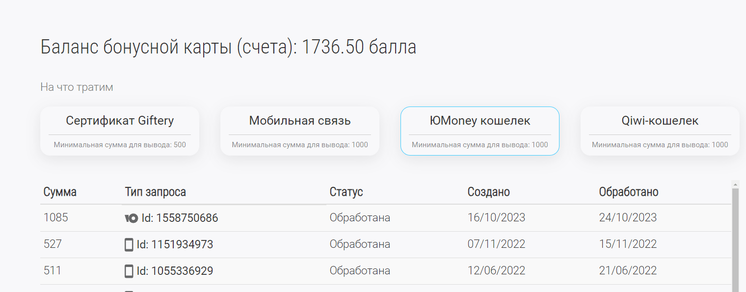Click the 16/10/2023 created date cell
This screenshot has height=292, width=746.
496,218
